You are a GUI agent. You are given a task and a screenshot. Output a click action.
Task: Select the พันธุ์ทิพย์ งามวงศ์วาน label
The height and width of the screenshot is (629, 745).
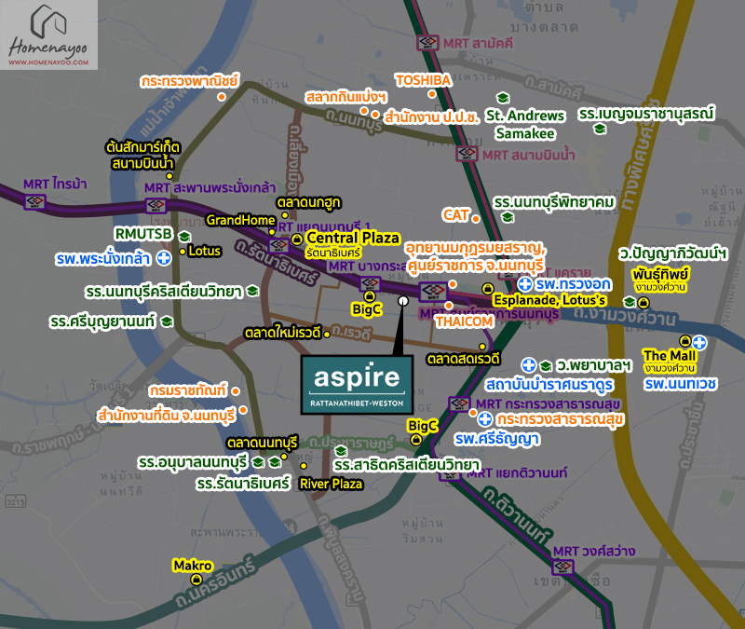pyautogui.click(x=660, y=280)
